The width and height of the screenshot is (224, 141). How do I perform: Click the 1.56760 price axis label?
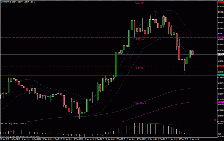tap(221, 50)
